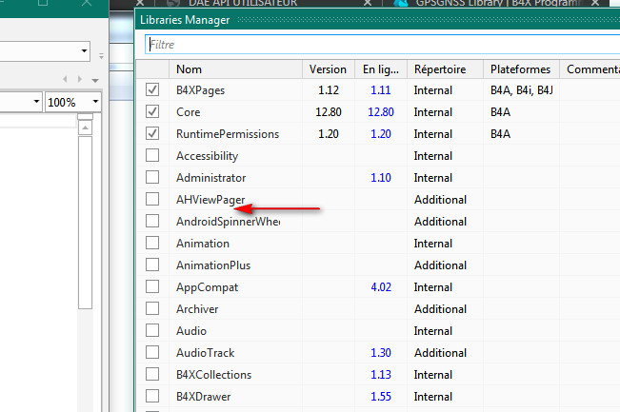The image size is (620, 412).
Task: Open the top combo box in left window
Action: 84,51
